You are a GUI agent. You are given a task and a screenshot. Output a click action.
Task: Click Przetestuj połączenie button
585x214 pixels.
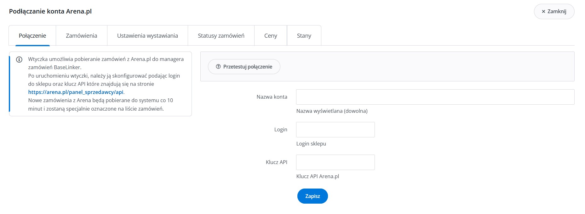tap(244, 67)
